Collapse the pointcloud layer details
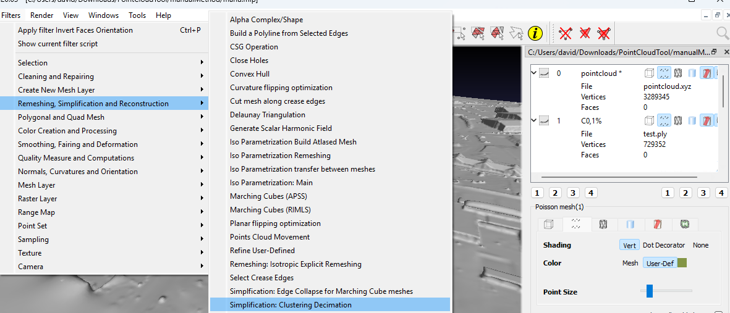The height and width of the screenshot is (313, 730). pyautogui.click(x=535, y=73)
